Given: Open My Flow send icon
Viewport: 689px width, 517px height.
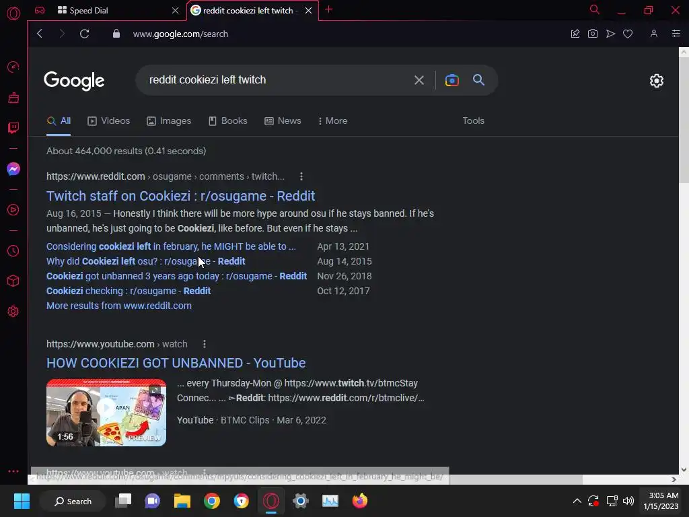Looking at the screenshot, I should pyautogui.click(x=610, y=34).
